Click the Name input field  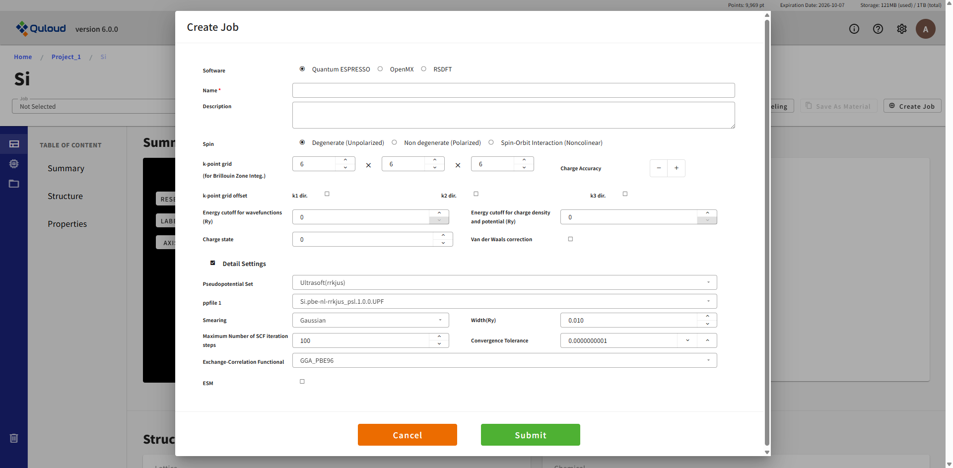coord(513,90)
